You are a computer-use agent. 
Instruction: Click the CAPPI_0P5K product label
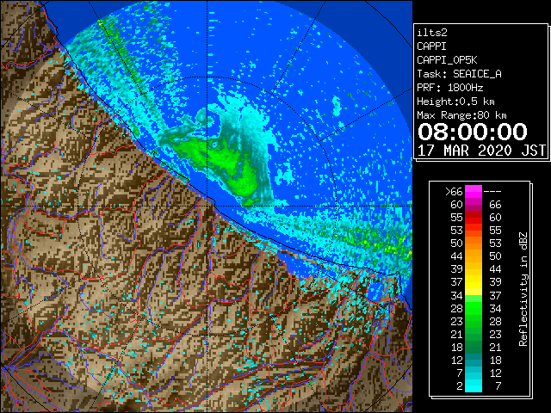447,60
